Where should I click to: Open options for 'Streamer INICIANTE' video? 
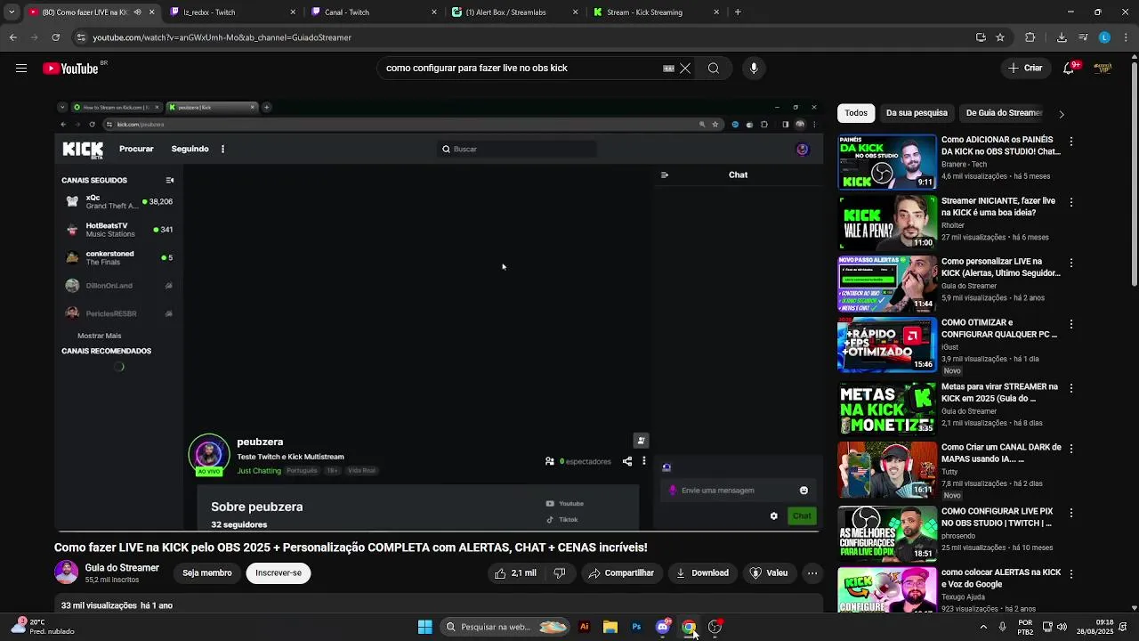pos(1071,203)
